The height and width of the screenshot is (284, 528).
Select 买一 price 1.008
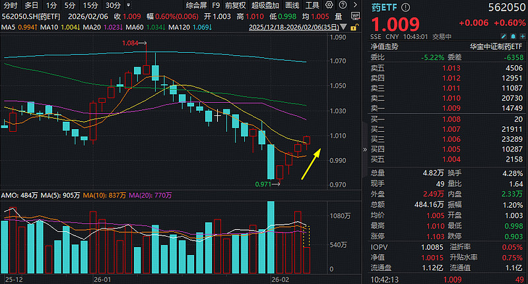[451, 119]
